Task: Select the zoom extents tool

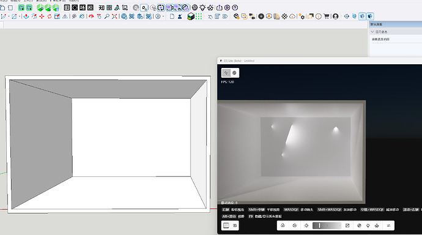Action: point(114,17)
